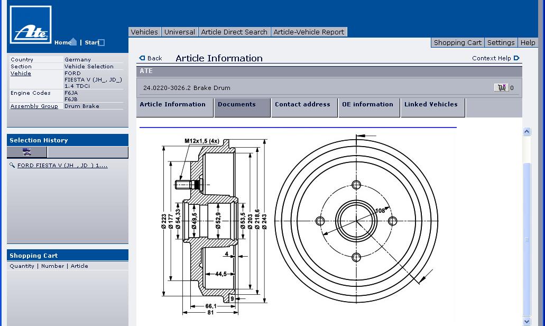Open the Article-Vehicle Report menu
This screenshot has width=545, height=326.
click(309, 32)
